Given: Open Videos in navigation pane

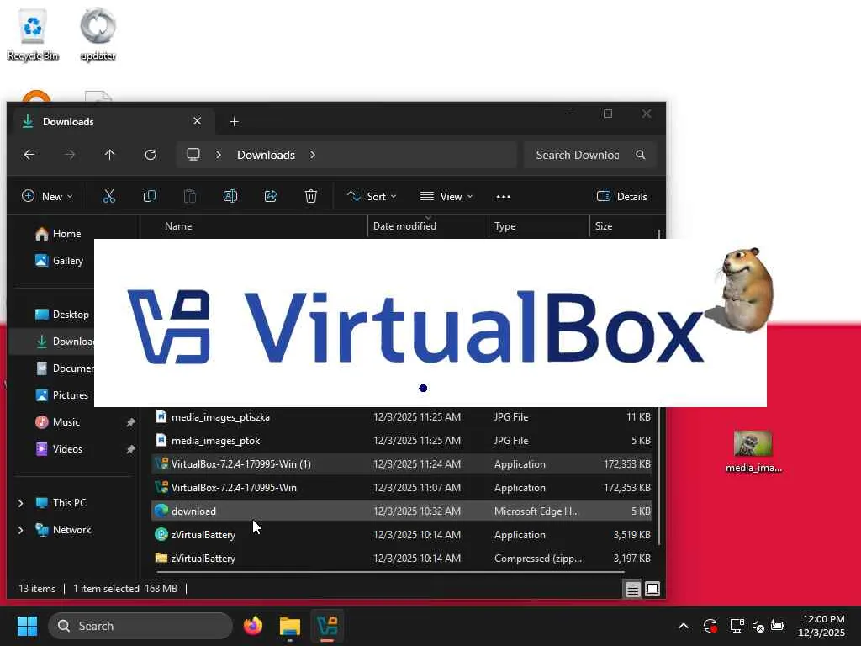Looking at the screenshot, I should [x=59, y=449].
